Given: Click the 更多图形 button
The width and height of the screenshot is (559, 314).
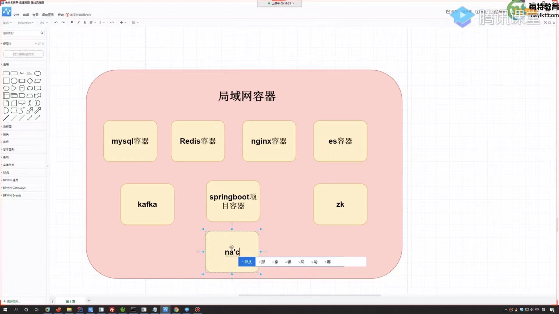Looking at the screenshot, I should click(x=13, y=301).
